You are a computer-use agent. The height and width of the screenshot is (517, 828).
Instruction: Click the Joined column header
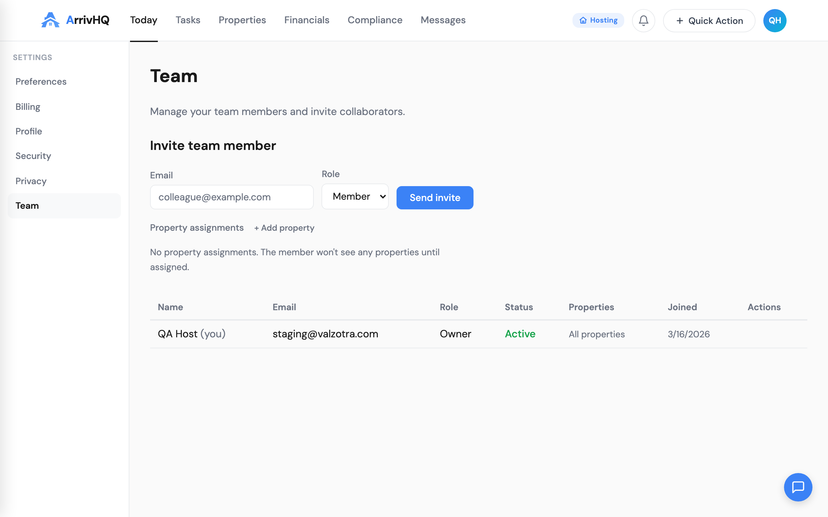682,307
